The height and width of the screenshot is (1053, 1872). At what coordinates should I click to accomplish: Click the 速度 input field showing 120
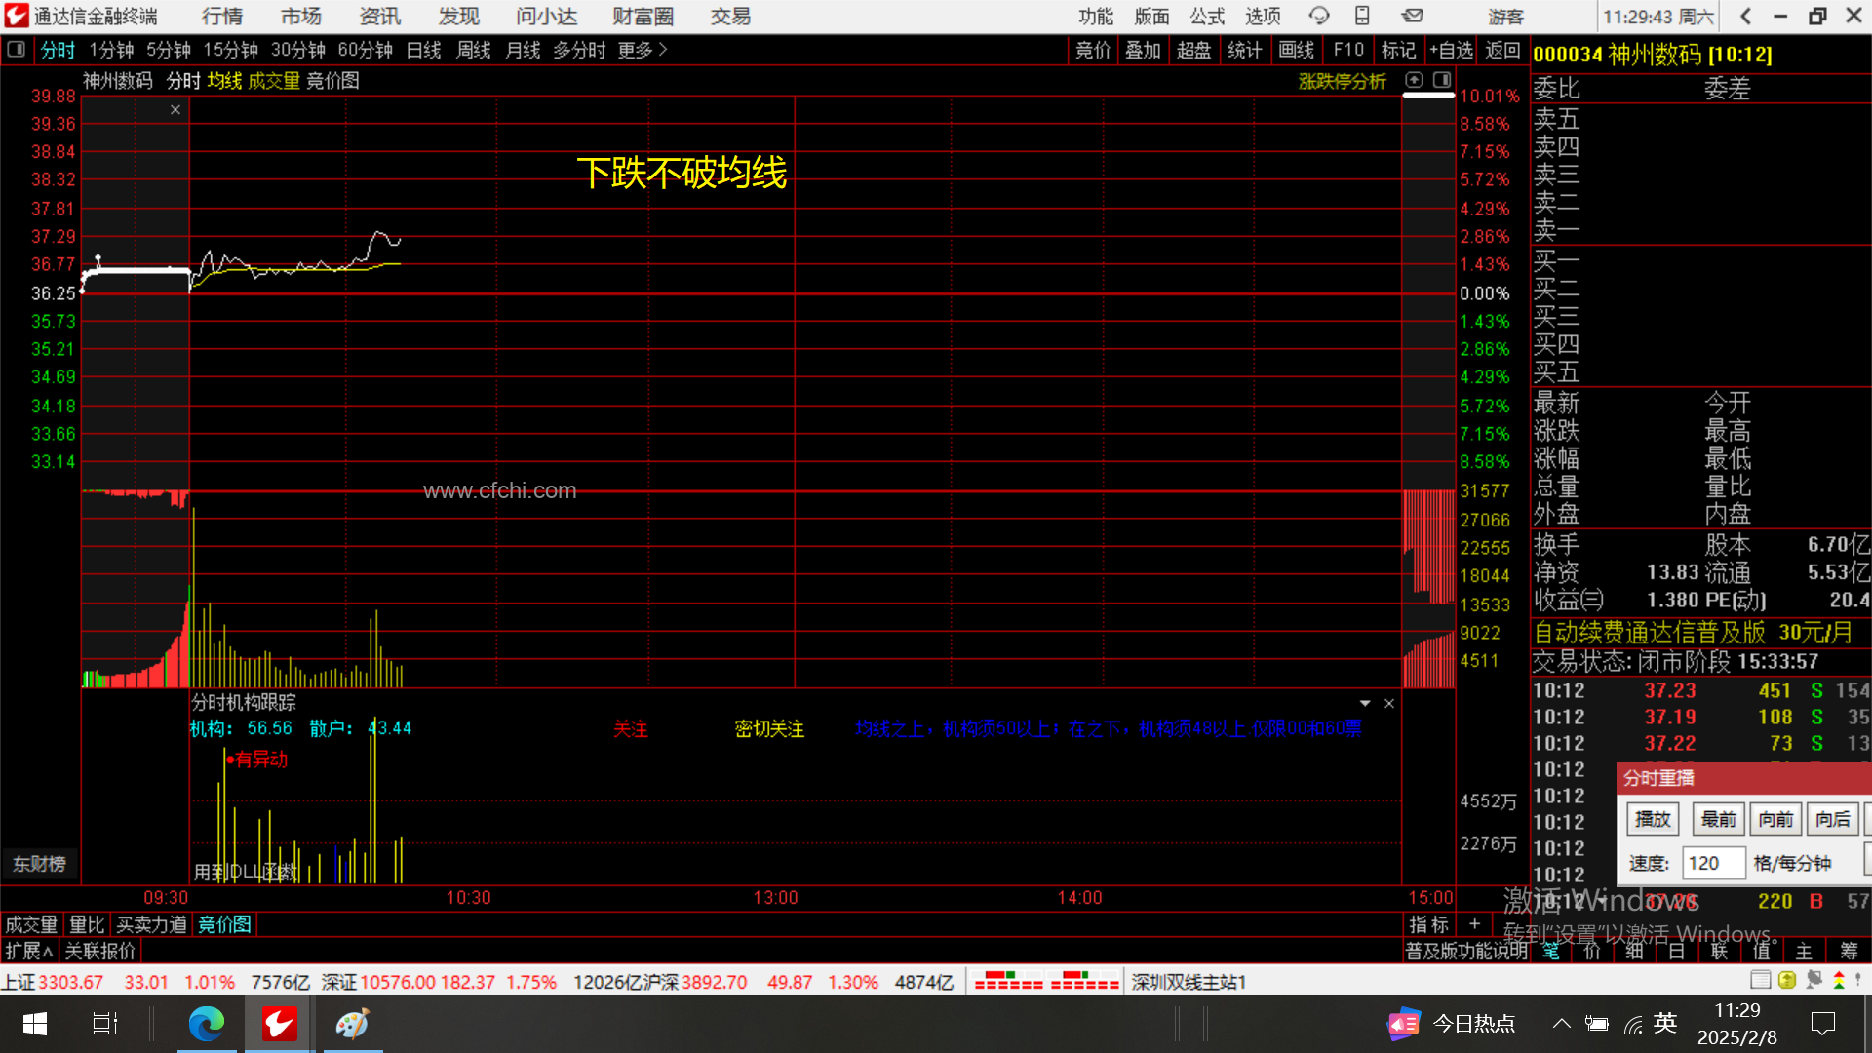[1712, 863]
